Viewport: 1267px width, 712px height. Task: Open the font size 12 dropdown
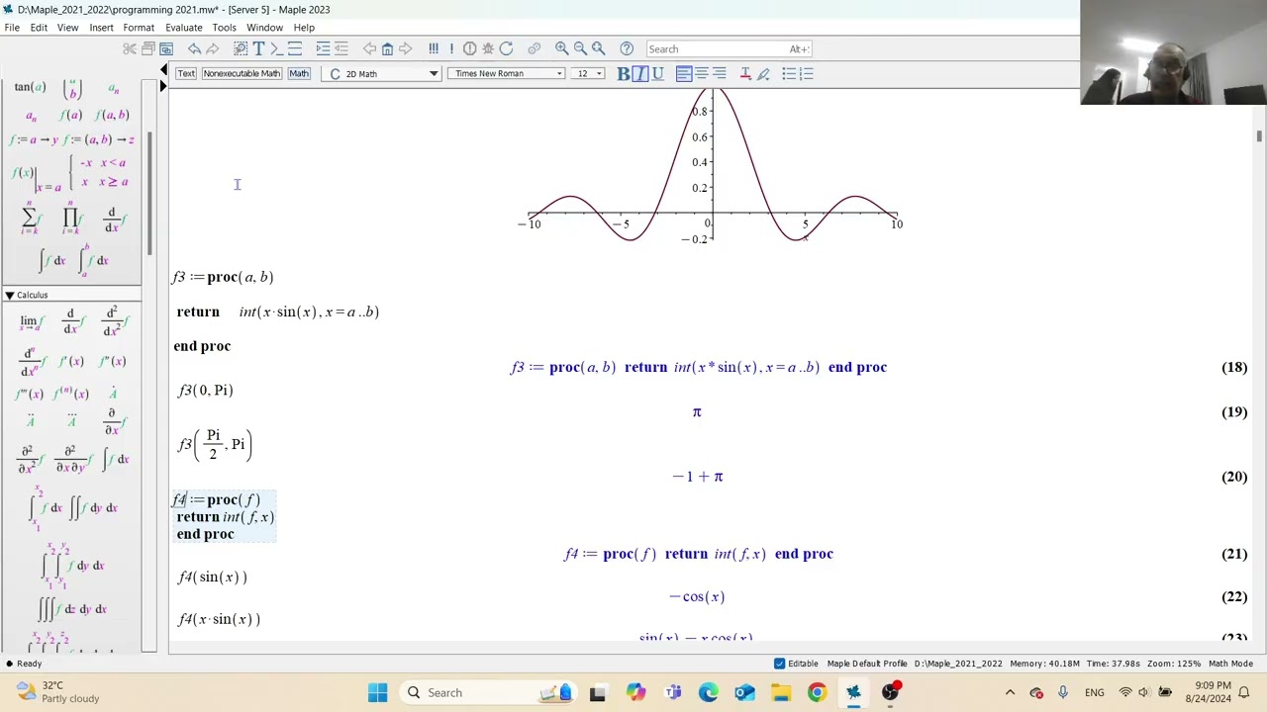pos(589,73)
